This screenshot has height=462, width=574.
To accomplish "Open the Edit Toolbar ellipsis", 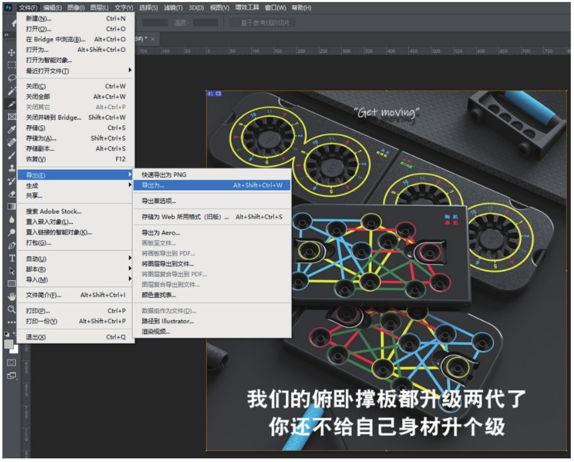I will (12, 322).
